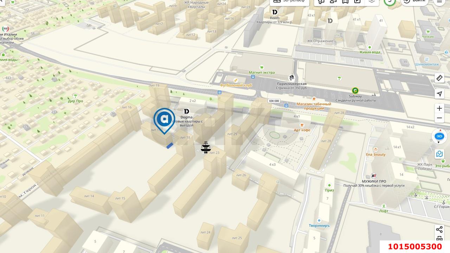450x253 pixels.
Task: Open the ruler distance measurement tool
Action: (439, 78)
